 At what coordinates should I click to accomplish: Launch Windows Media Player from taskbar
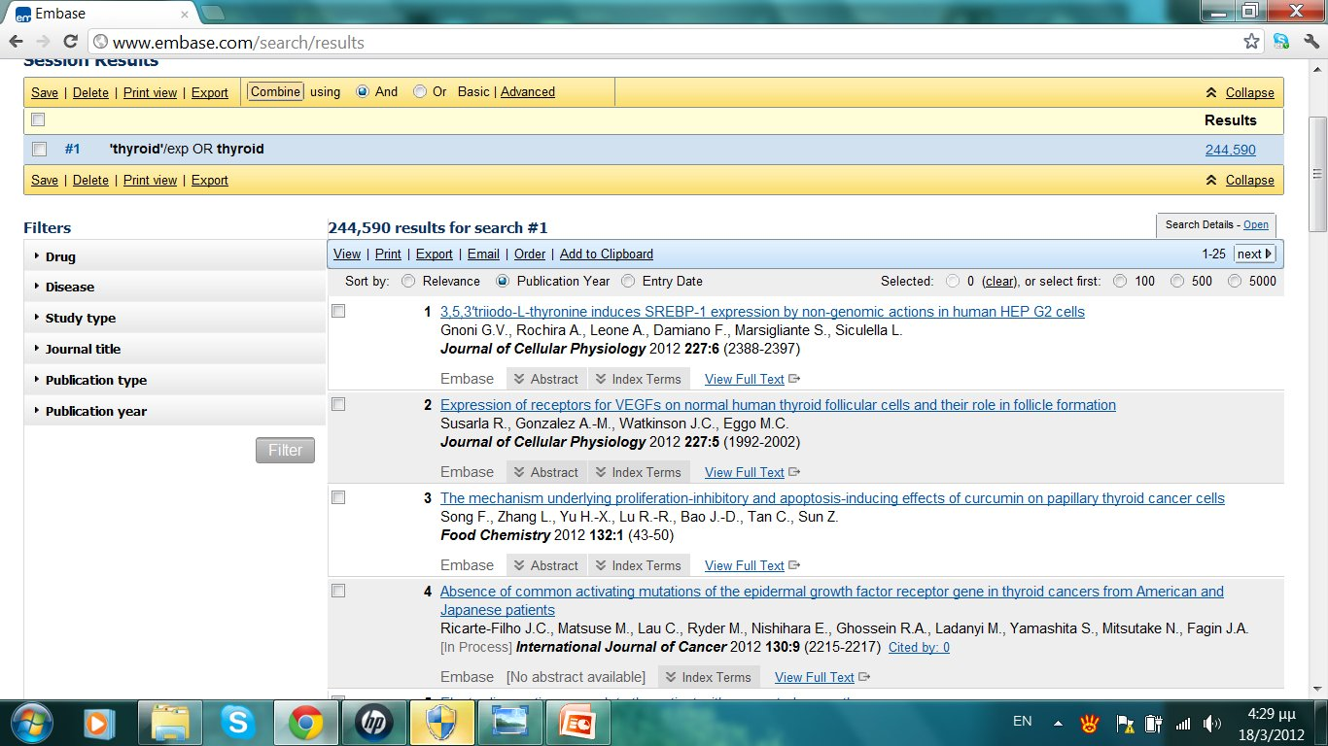[x=97, y=723]
